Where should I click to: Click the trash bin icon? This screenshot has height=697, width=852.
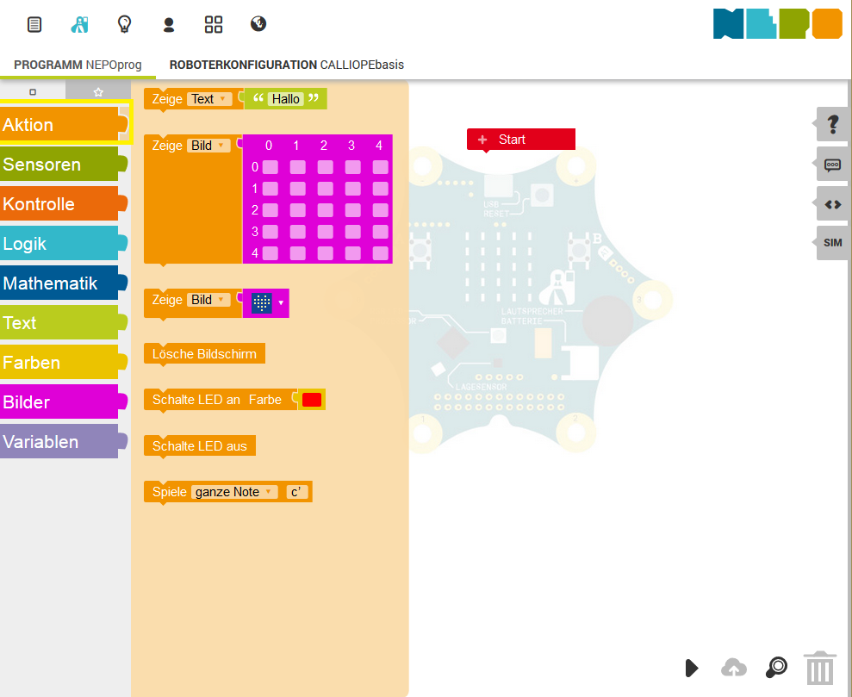pos(820,668)
